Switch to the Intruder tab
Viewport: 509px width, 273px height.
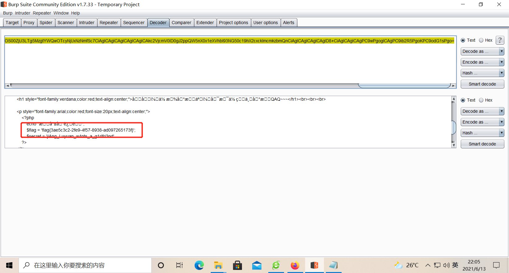pyautogui.click(x=87, y=23)
